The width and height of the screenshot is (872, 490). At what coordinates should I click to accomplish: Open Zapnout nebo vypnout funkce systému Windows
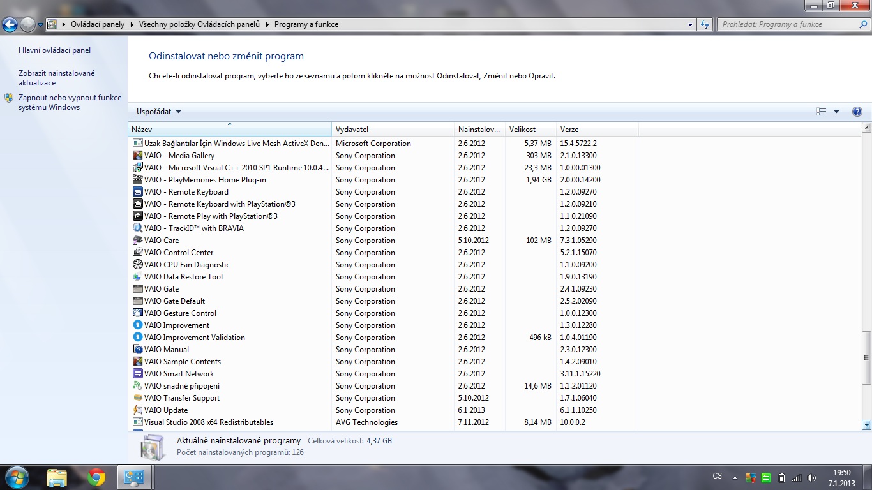[x=70, y=102]
